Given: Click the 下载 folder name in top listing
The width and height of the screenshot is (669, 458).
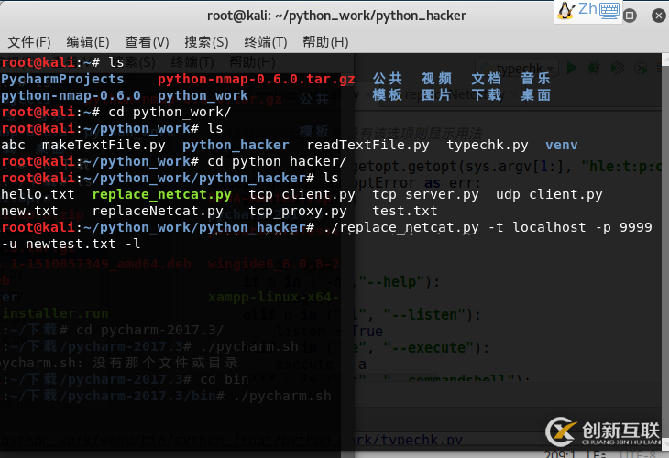Looking at the screenshot, I should click(487, 94).
